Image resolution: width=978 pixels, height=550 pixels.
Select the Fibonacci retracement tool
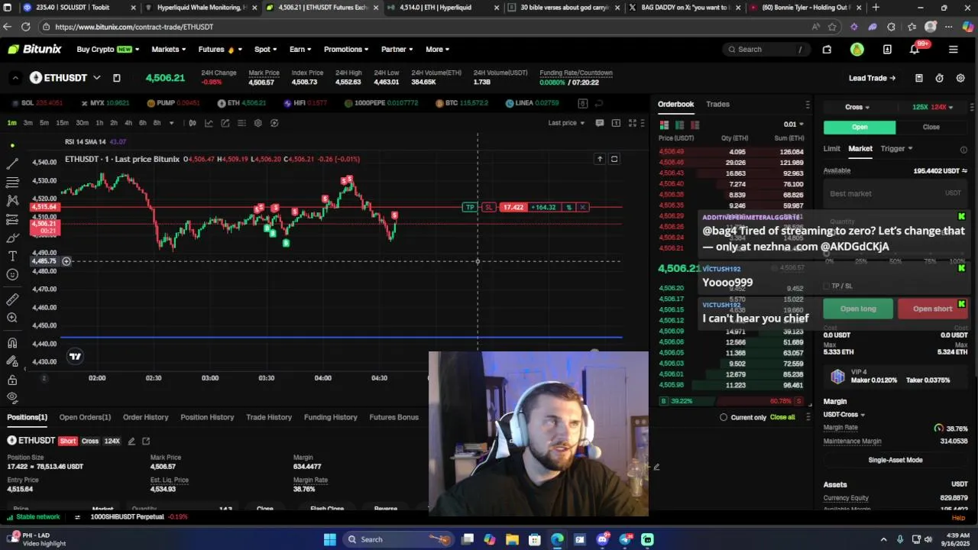click(x=12, y=183)
